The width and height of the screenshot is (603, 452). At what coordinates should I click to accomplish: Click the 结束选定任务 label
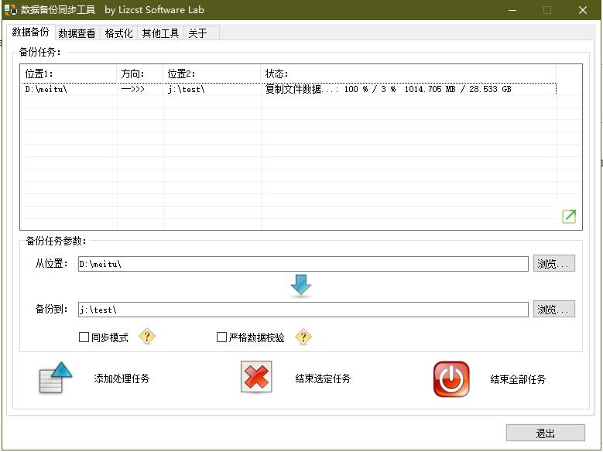tap(323, 378)
